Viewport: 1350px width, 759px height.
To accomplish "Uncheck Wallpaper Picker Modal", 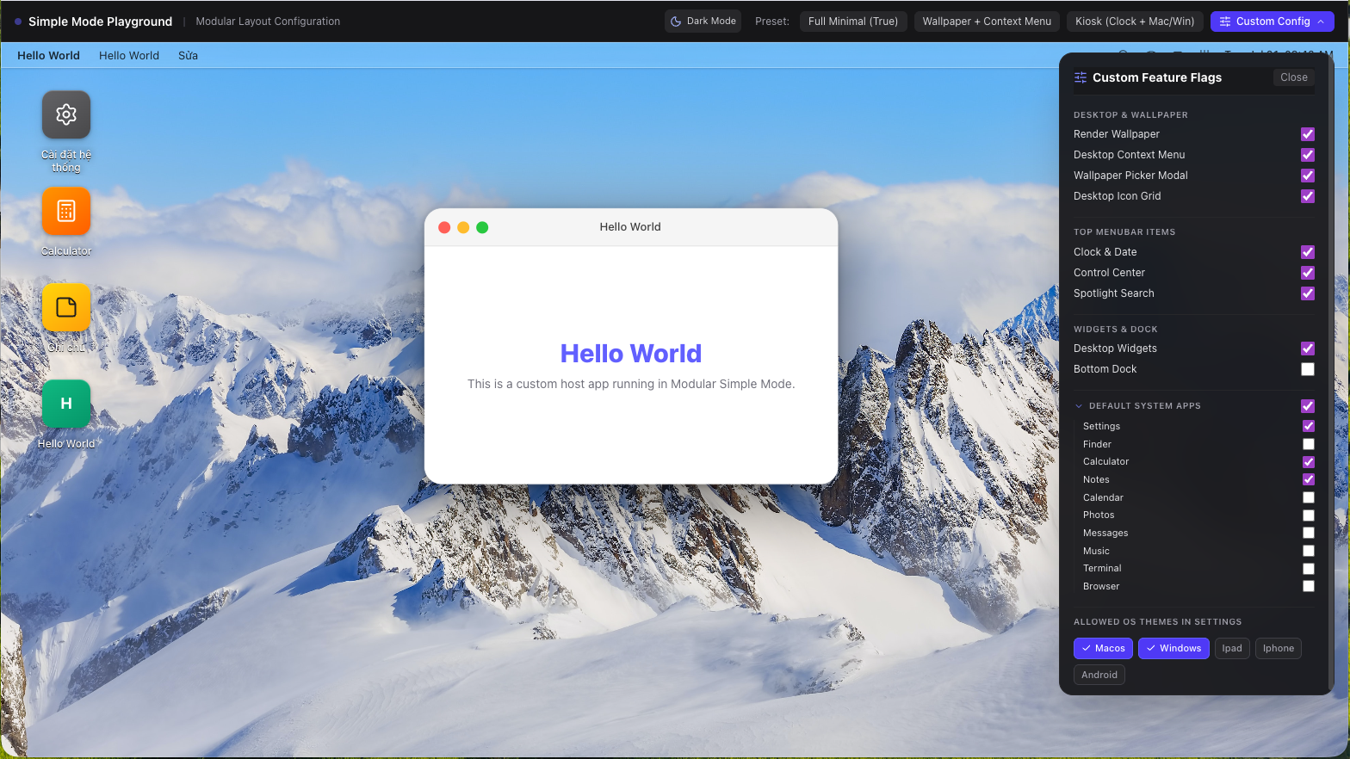I will 1308,176.
